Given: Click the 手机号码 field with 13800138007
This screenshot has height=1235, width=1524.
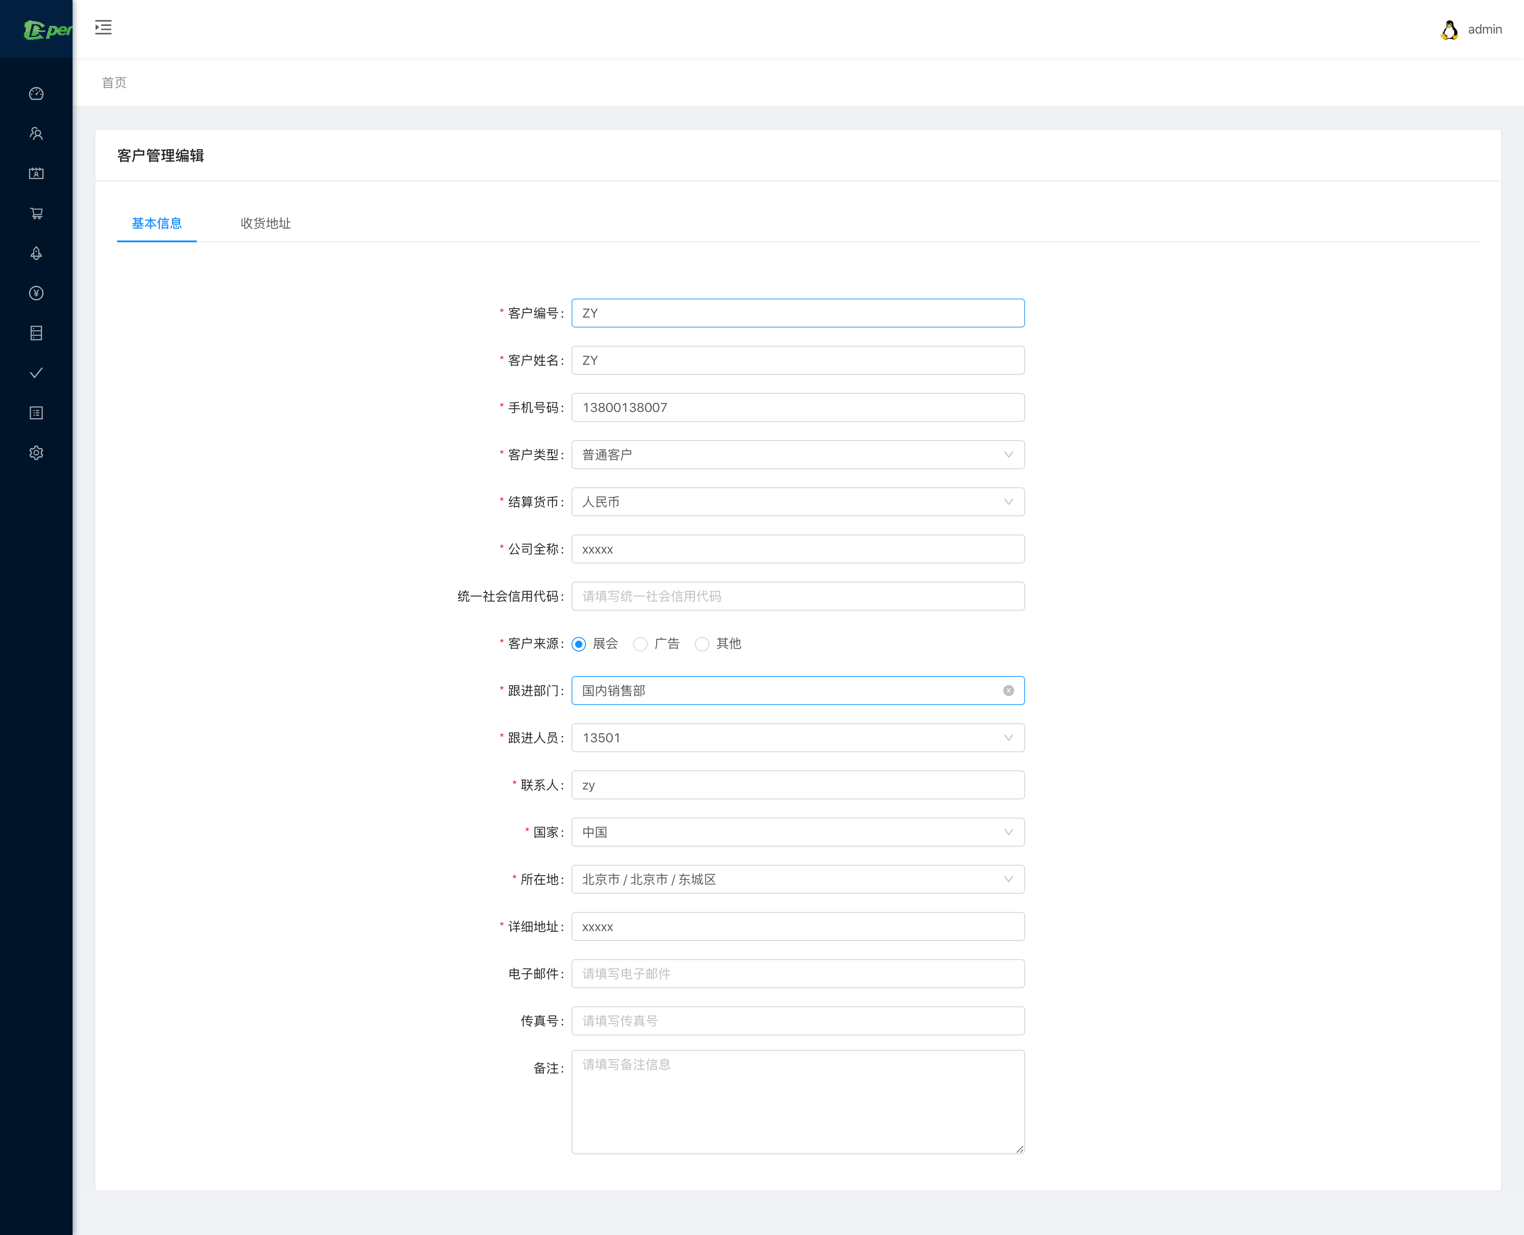Looking at the screenshot, I should point(798,407).
